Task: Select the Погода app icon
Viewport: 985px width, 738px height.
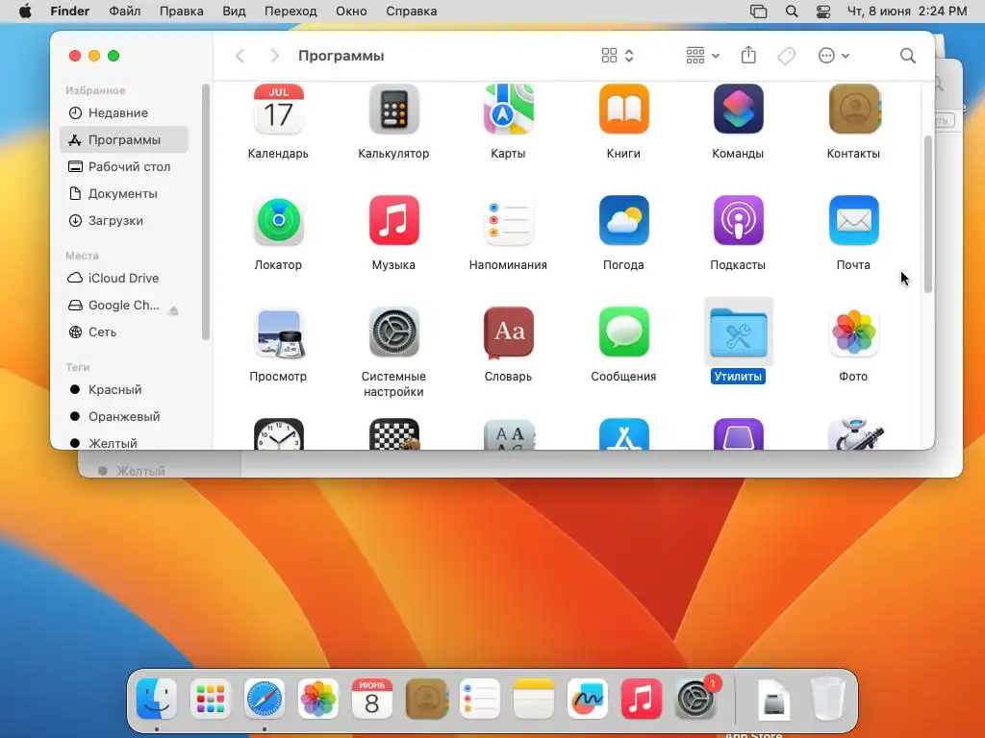Action: tap(623, 221)
